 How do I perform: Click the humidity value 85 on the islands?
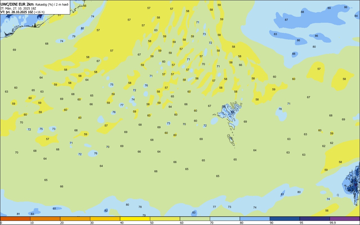pos(224,107)
